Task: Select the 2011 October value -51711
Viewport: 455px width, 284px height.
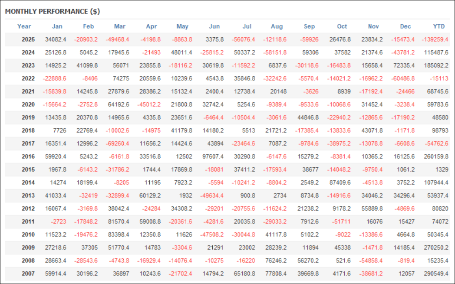Action: click(x=340, y=221)
